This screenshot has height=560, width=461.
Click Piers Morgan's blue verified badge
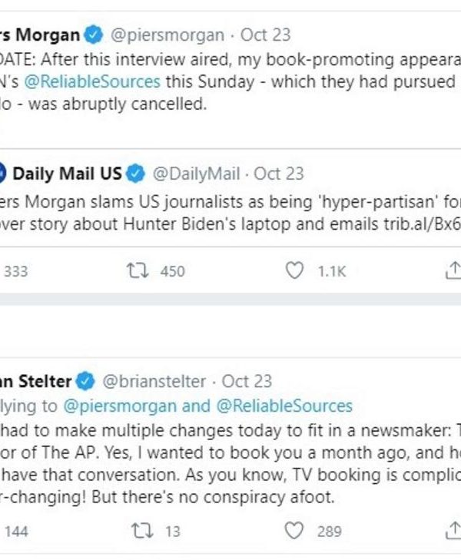pyautogui.click(x=94, y=35)
